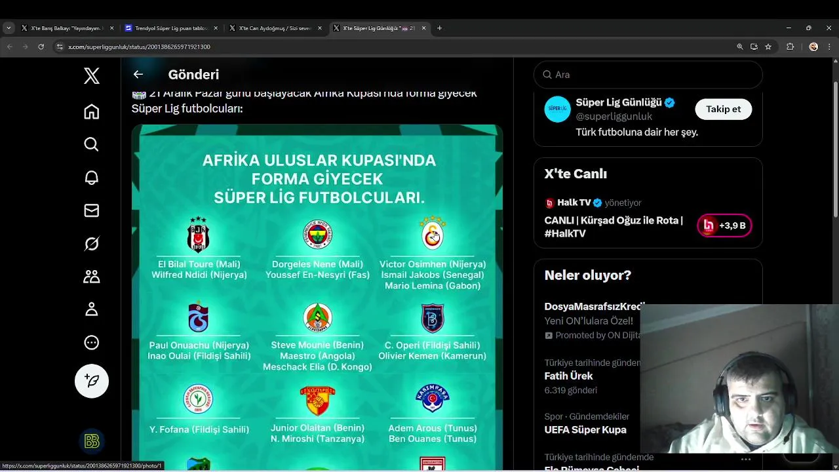Open Süper Lig Günlüğü profile avatar
The image size is (839, 472).
pos(558,109)
